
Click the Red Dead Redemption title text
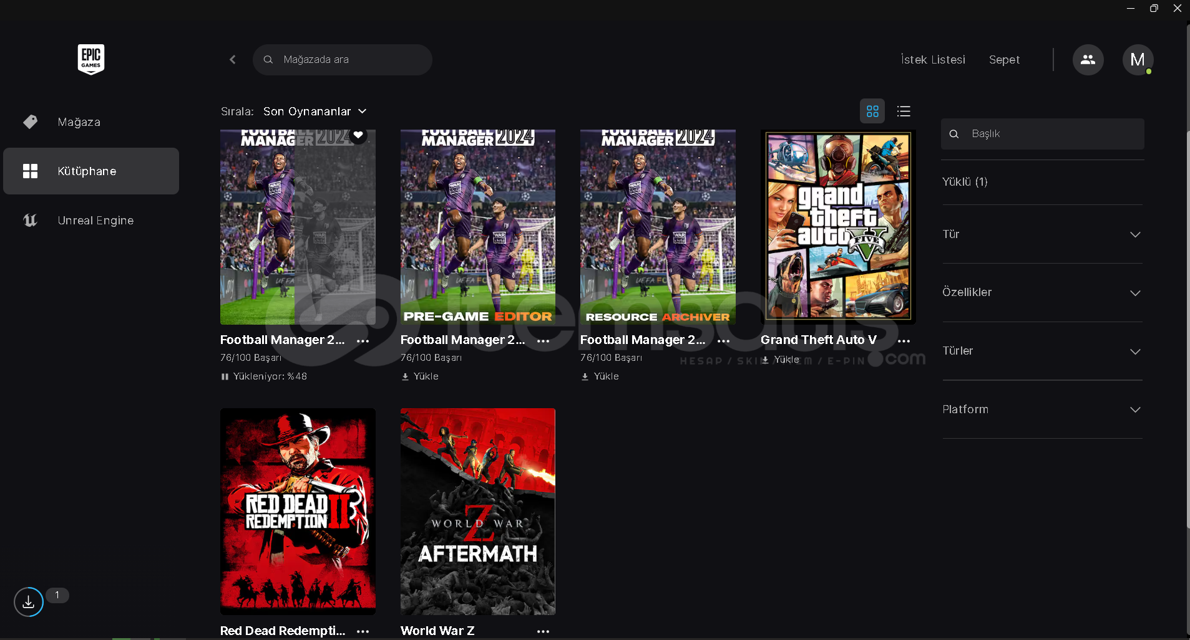coord(283,631)
